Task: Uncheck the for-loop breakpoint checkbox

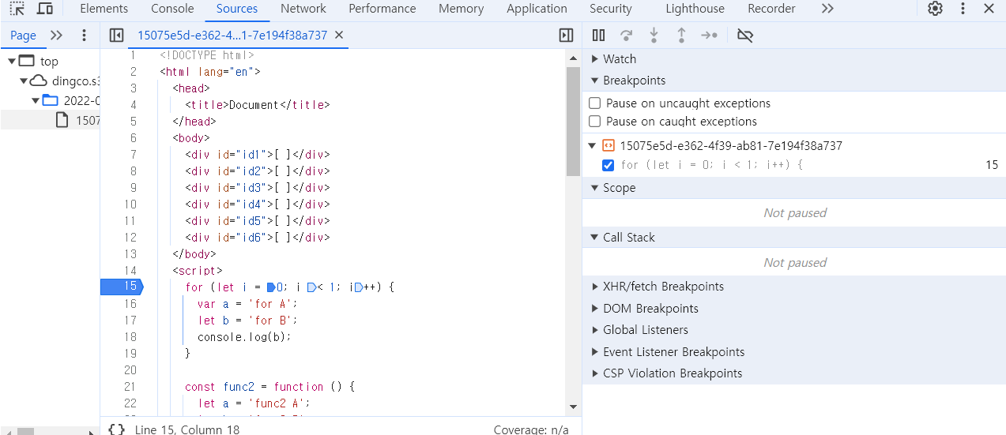Action: 608,165
